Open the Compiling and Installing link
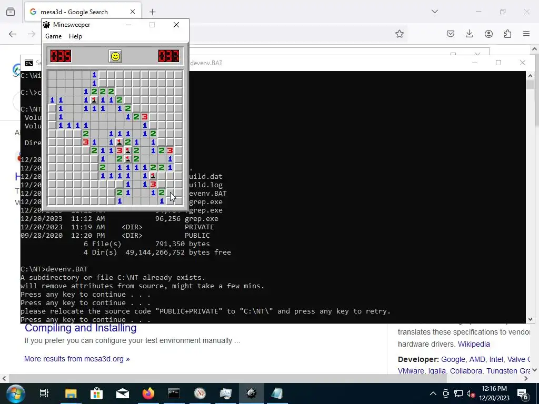 [81, 328]
